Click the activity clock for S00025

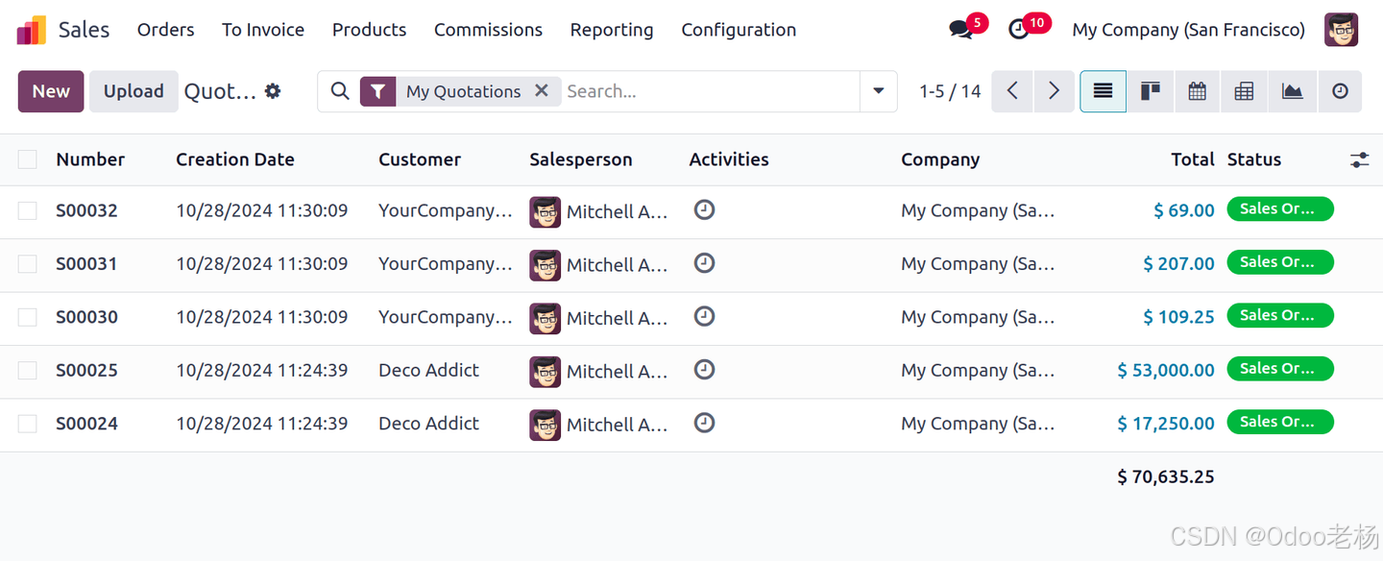(x=704, y=369)
